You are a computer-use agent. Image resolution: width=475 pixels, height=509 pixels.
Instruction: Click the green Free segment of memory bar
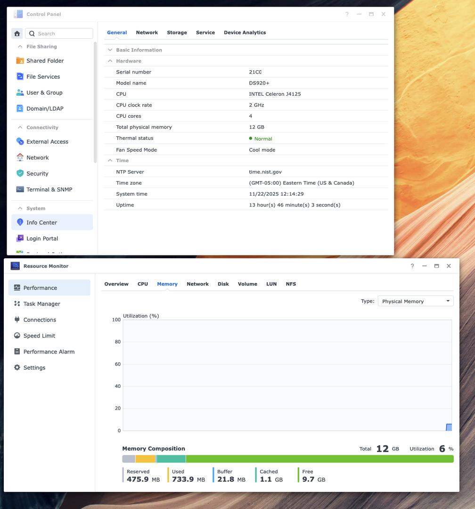(320, 459)
